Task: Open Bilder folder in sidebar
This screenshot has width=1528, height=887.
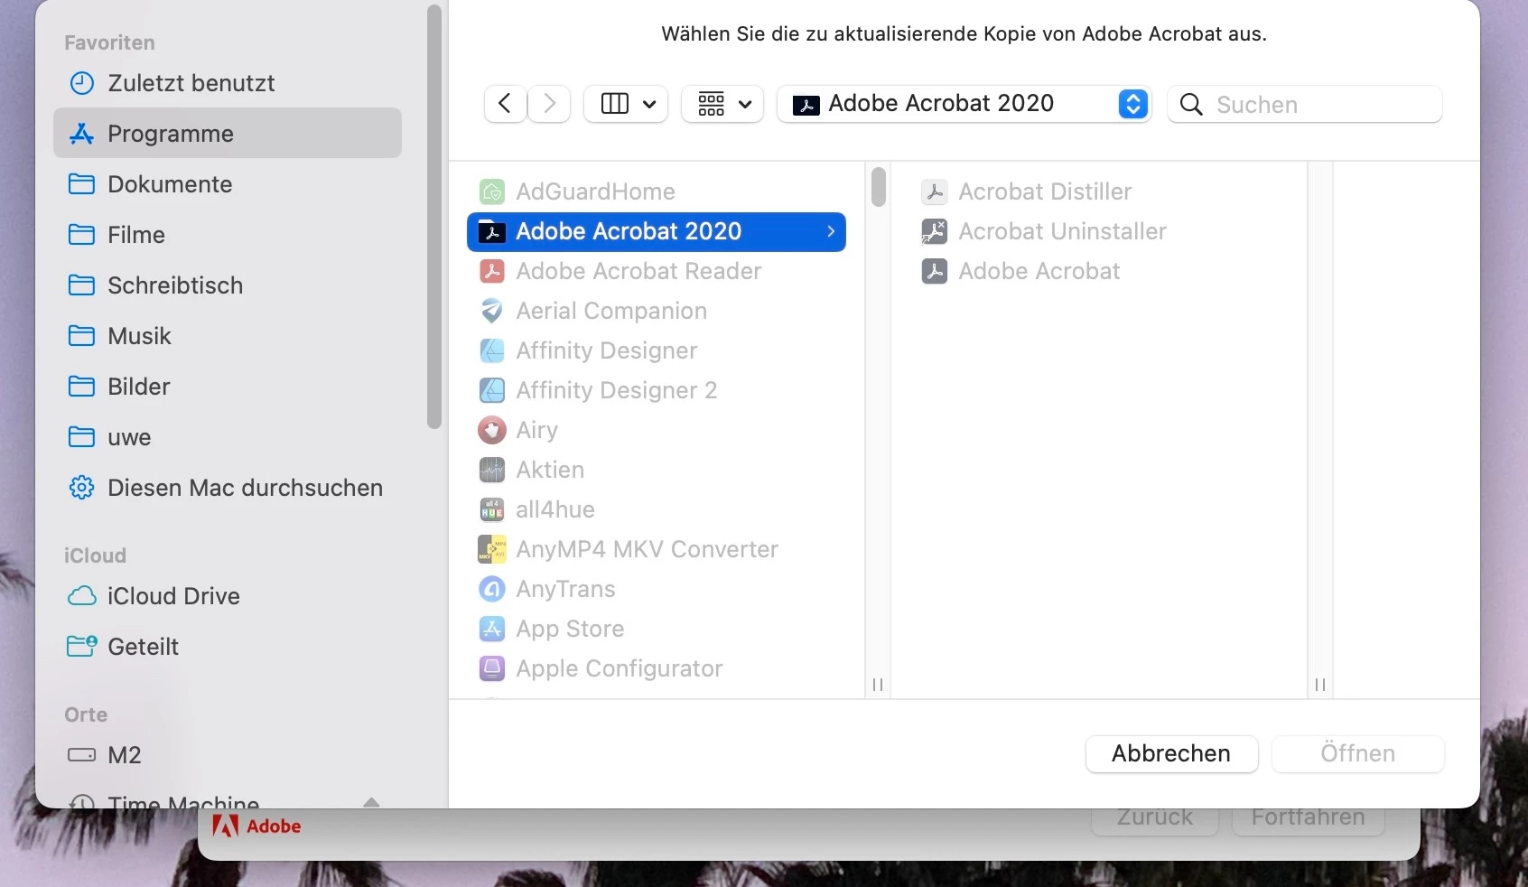Action: coord(228,387)
